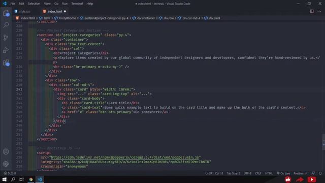Screen dimensions: 325x183
Task: Click the CRLF line ending status
Action: click(x=258, y=173)
